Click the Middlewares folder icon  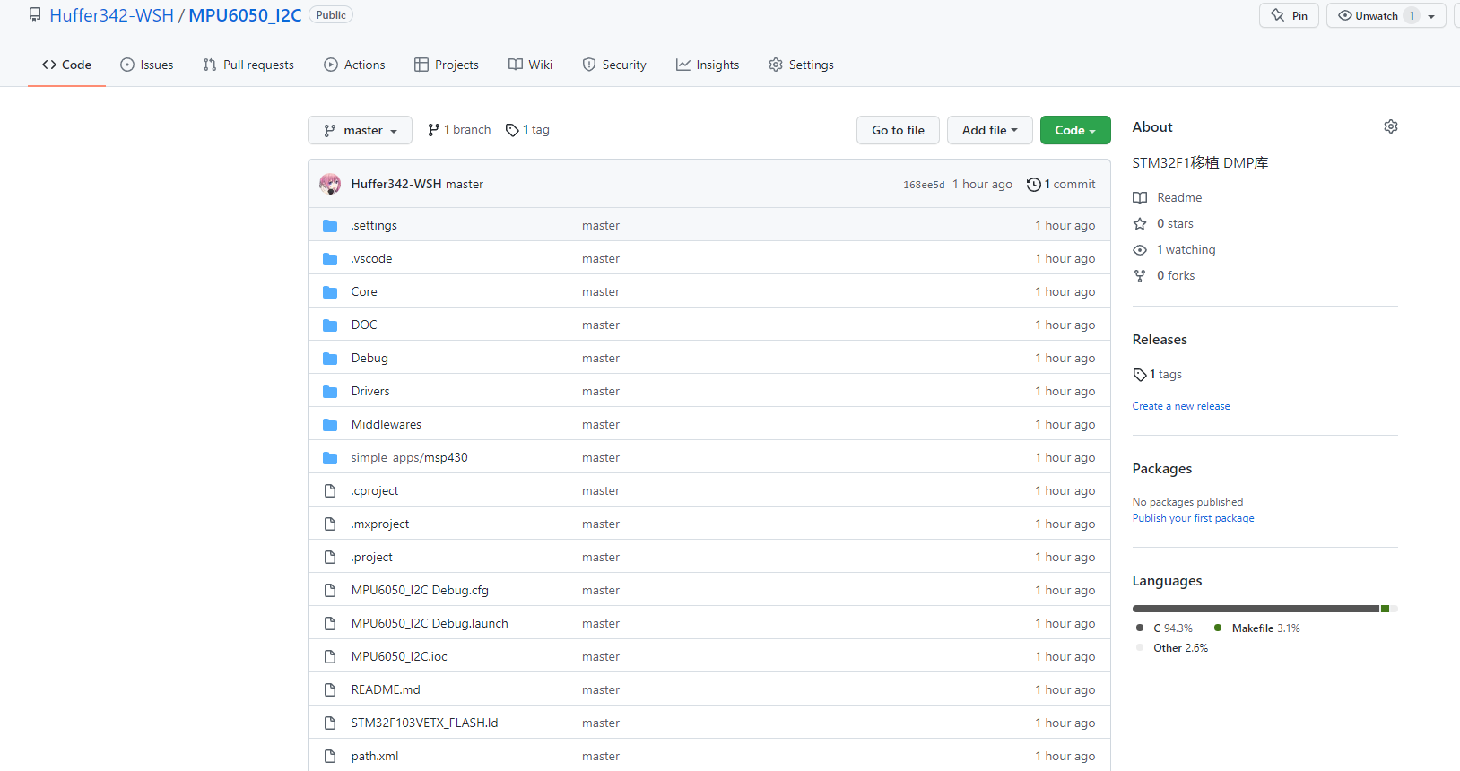pyautogui.click(x=330, y=425)
